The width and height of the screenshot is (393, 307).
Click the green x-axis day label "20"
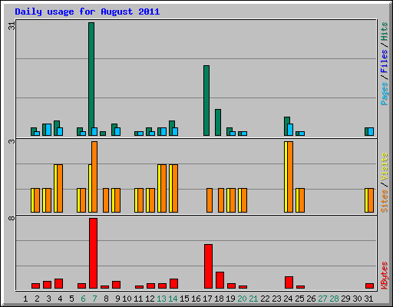(x=242, y=299)
